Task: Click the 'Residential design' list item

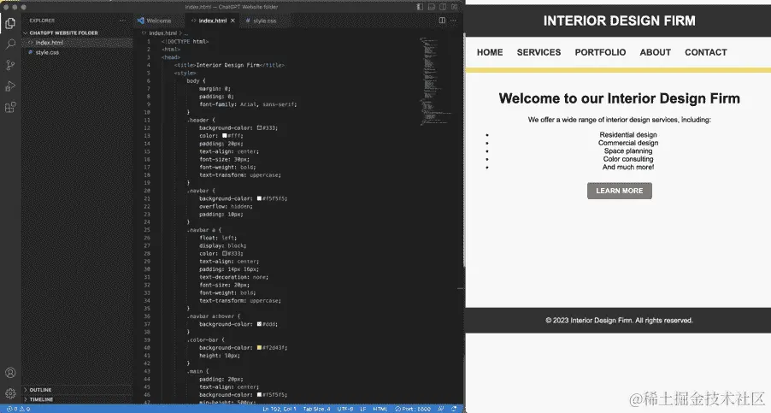Action: [x=628, y=135]
